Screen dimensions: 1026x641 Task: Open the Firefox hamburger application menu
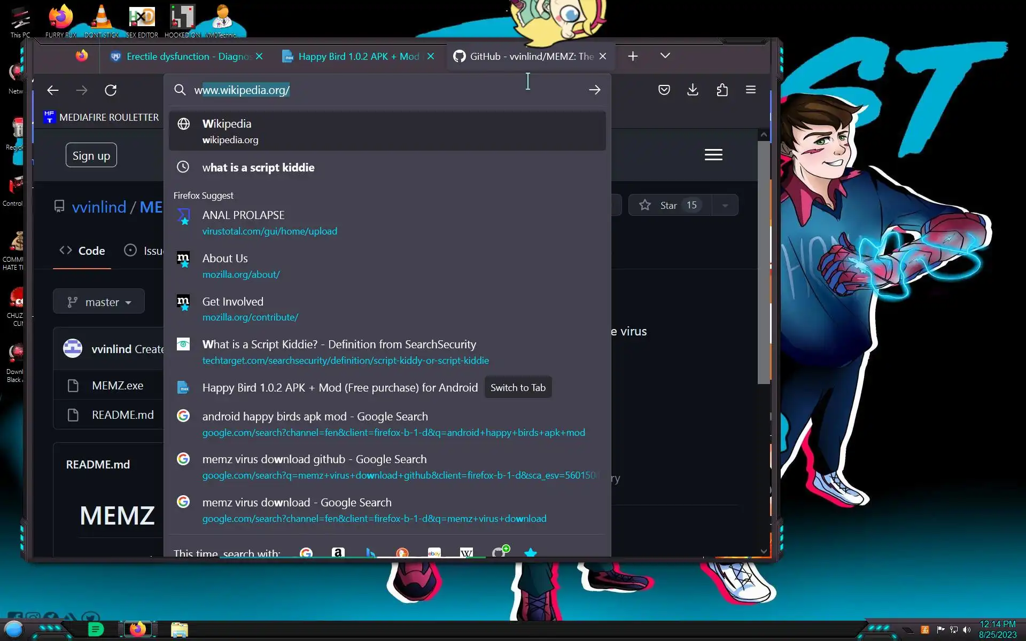[x=750, y=90]
